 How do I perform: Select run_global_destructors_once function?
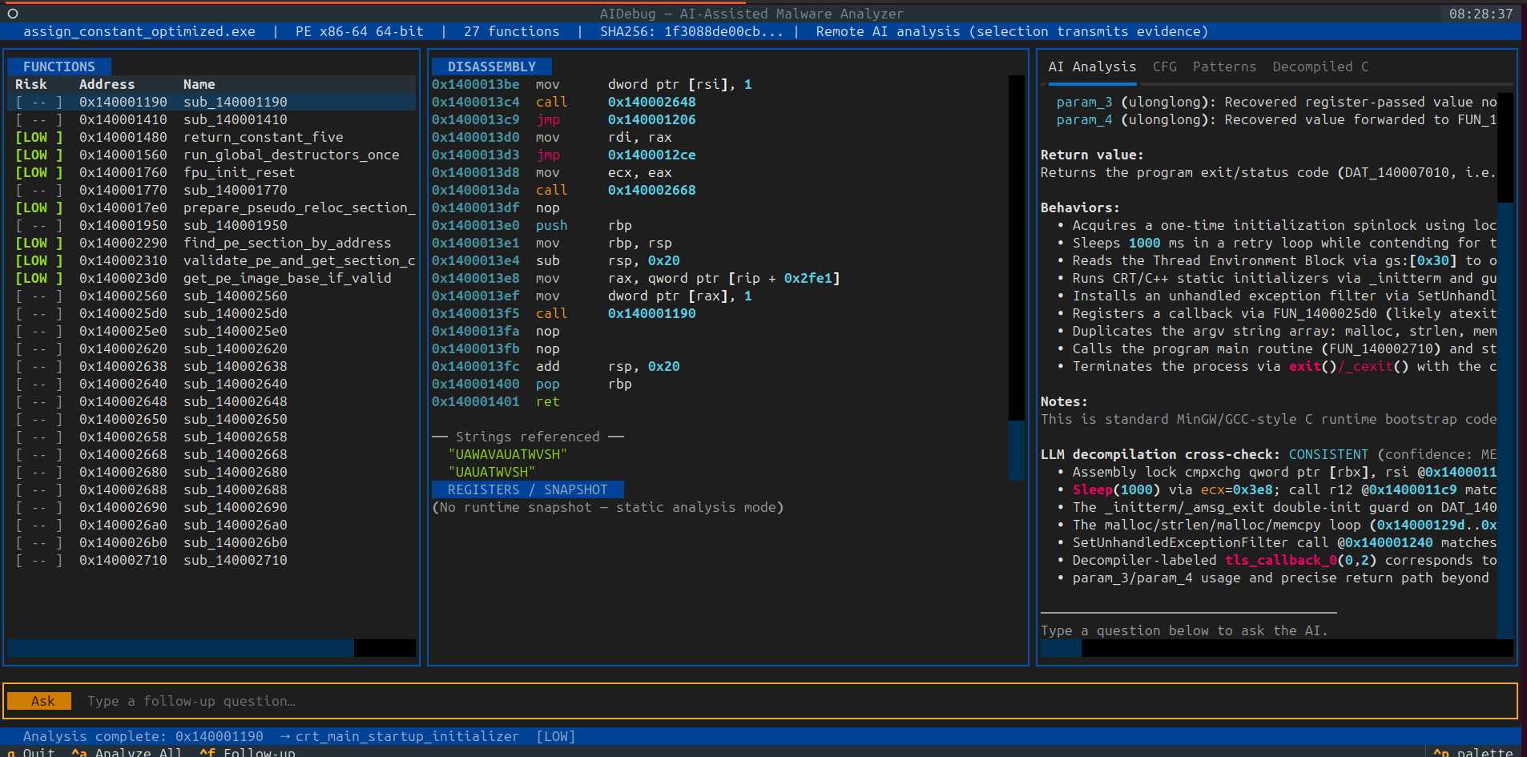(x=212, y=155)
